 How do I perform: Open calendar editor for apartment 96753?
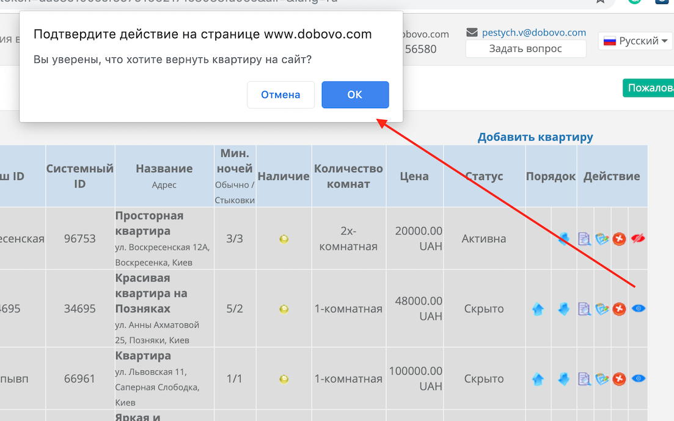(x=602, y=239)
